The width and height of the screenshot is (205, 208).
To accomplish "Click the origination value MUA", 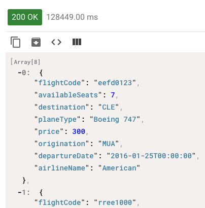I will [109, 144].
